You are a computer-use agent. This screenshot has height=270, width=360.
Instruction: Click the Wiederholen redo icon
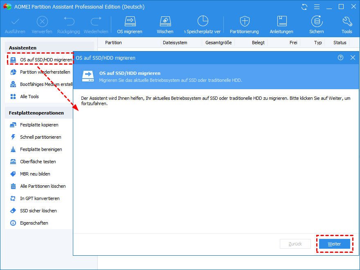coord(96,21)
